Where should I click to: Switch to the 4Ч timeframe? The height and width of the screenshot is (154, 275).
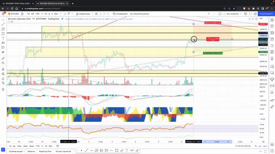tap(46, 14)
